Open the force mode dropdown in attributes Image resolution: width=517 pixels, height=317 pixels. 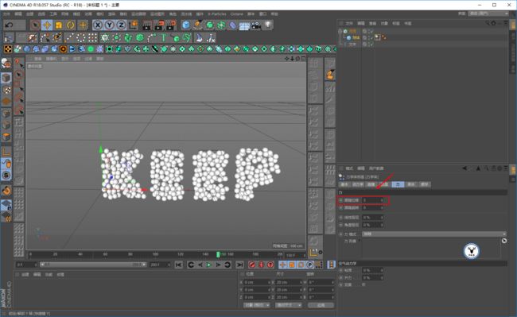[434, 234]
